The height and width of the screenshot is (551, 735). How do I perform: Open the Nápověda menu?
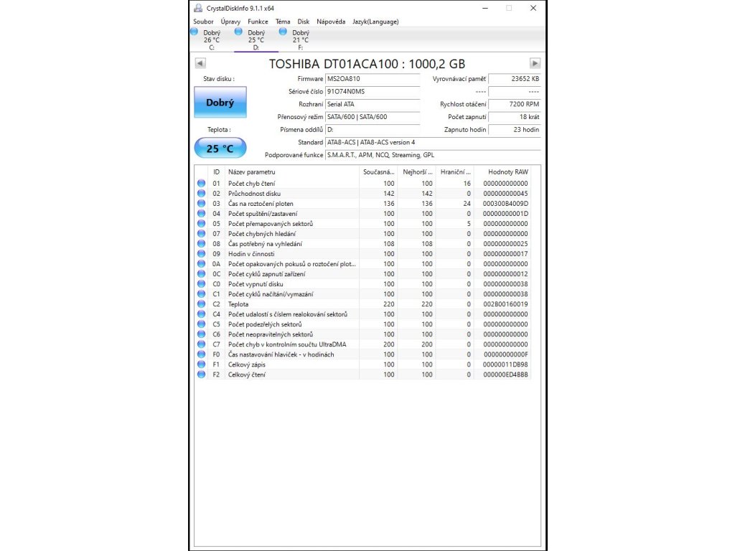pos(331,22)
